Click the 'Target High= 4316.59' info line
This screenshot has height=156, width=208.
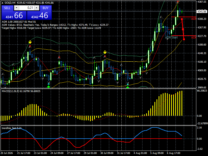click(51, 28)
